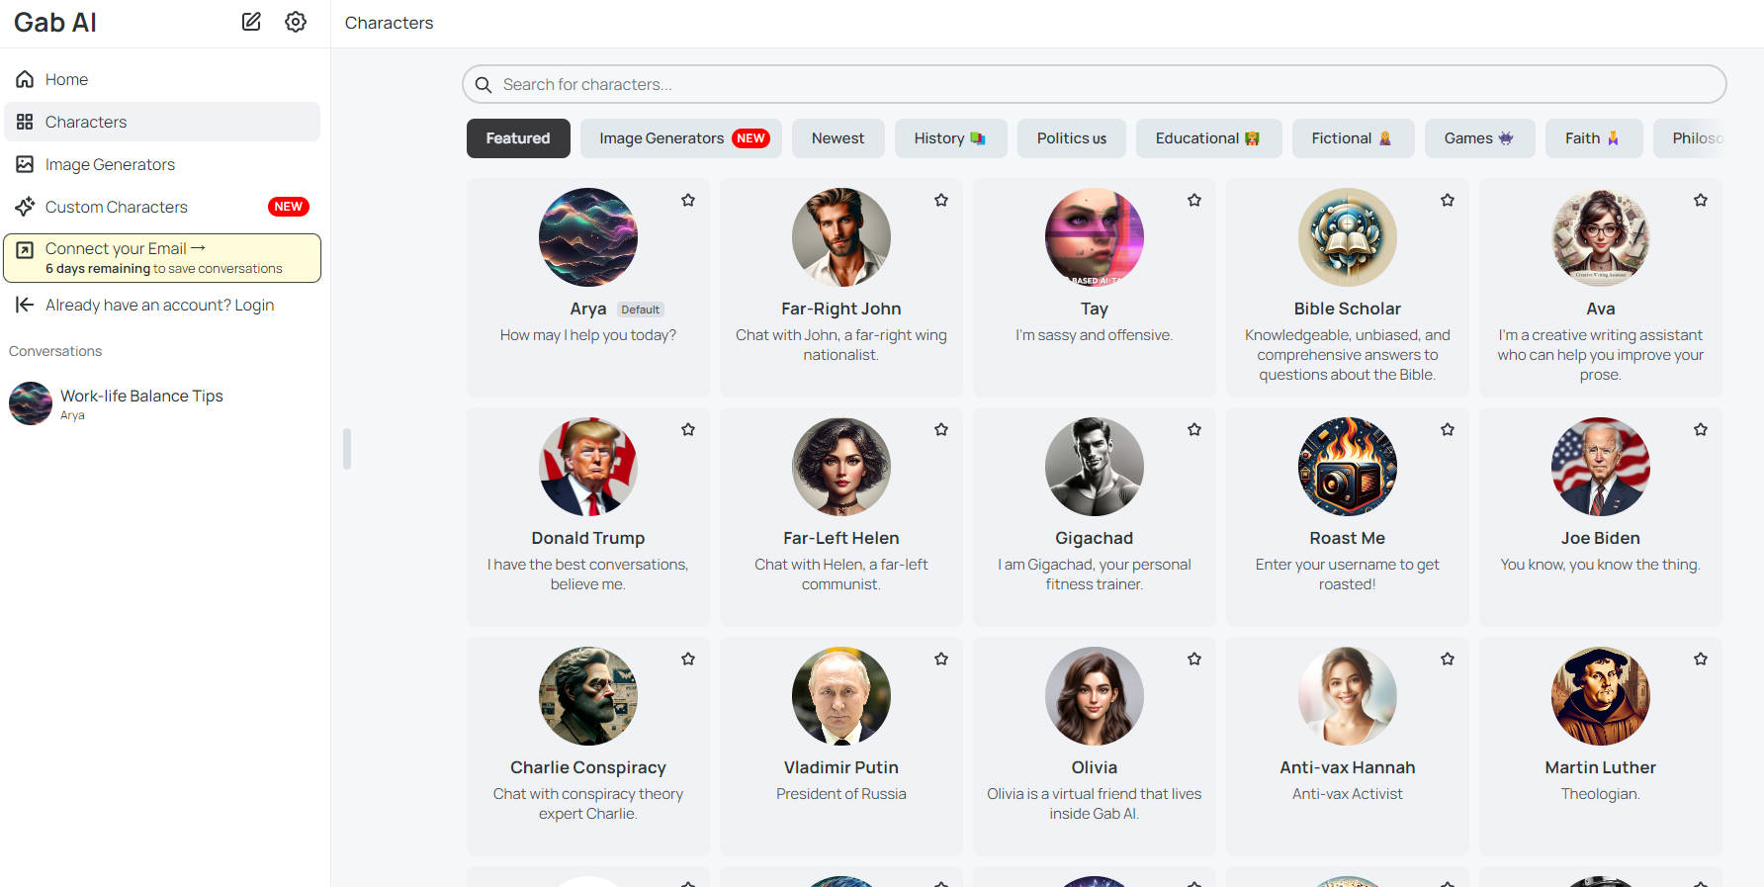Open Donald Trump avatar thumbnail

click(588, 467)
